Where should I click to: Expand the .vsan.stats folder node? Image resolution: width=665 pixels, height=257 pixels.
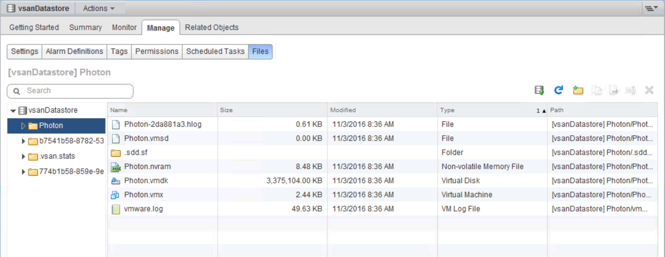coord(23,157)
